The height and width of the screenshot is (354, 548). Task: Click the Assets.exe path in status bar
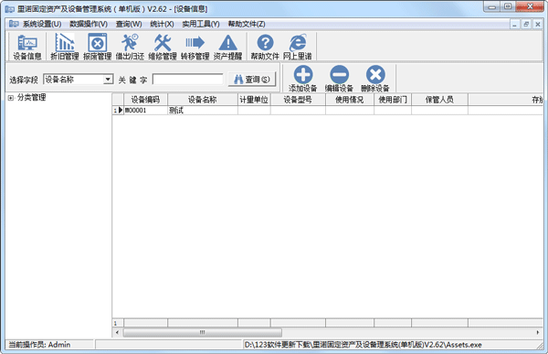coord(363,345)
